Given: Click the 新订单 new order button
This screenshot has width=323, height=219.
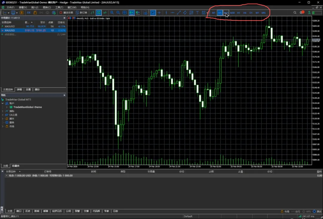Looking at the screenshot, I should (x=81, y=13).
